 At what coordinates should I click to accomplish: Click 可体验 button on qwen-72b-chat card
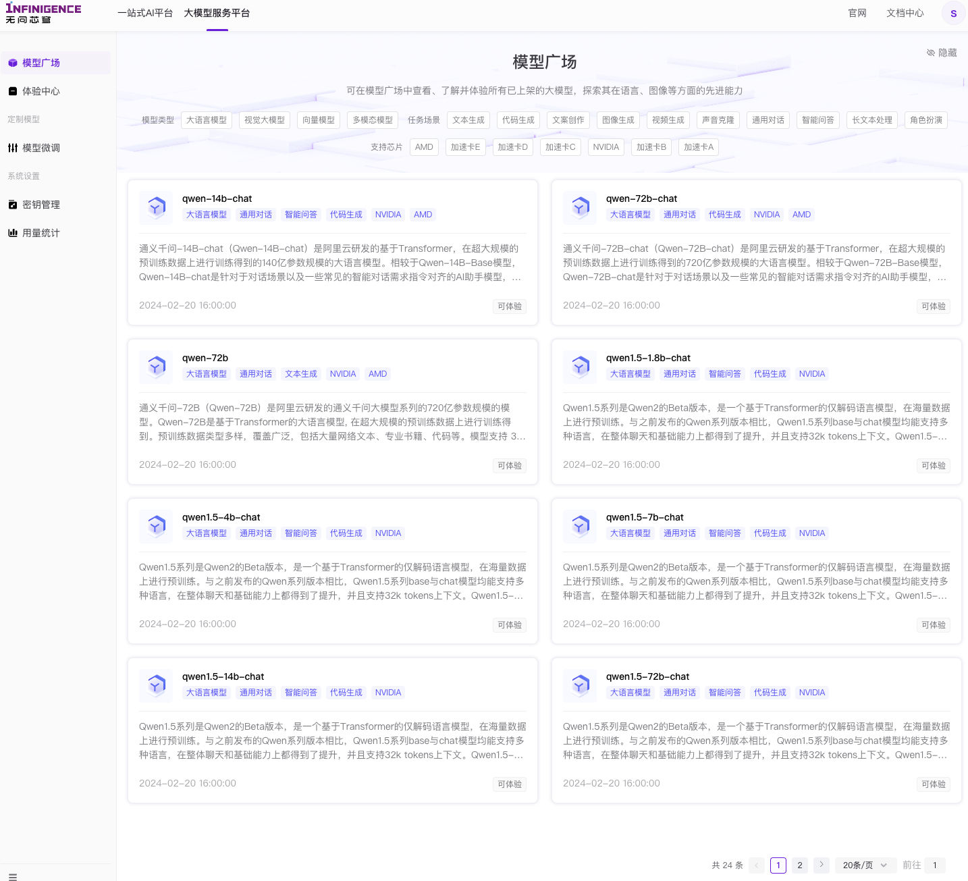(934, 306)
